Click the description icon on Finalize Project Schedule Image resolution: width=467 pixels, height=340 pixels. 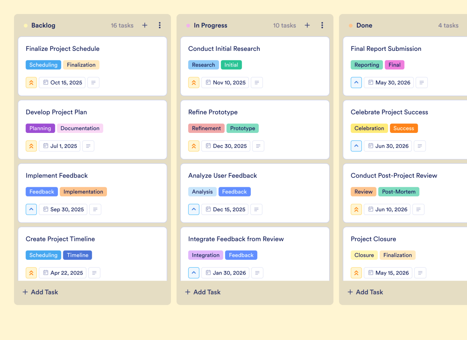pos(93,82)
